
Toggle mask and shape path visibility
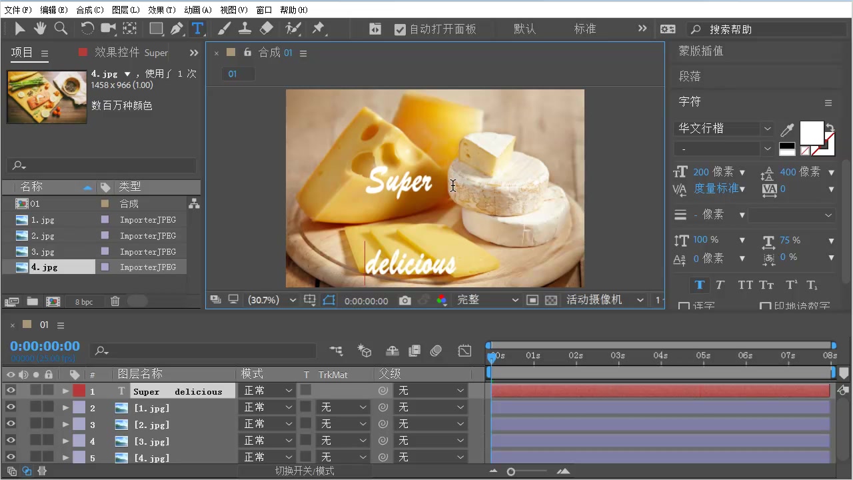329,301
